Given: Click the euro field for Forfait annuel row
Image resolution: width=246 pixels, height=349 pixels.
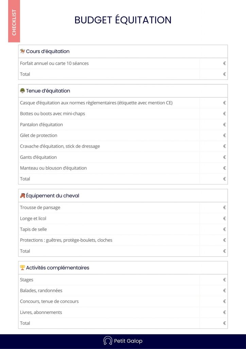Looking at the screenshot, I should (x=214, y=63).
